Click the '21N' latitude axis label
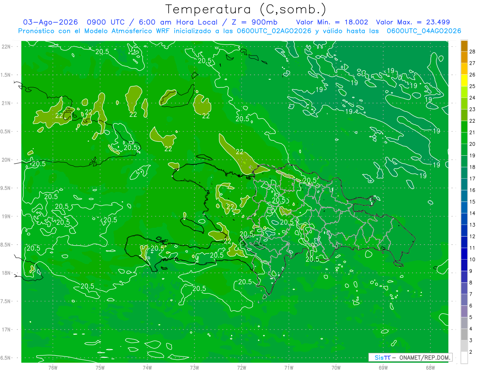 (6, 103)
